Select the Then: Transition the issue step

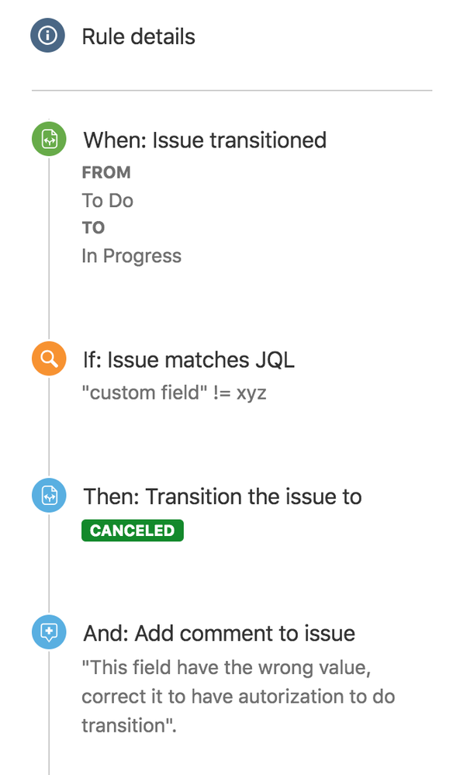[222, 496]
